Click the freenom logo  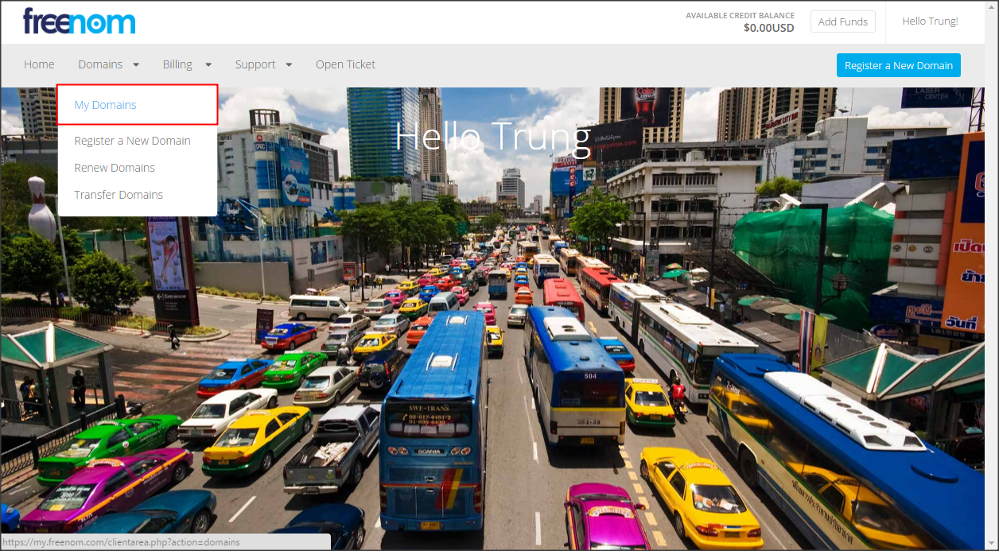click(79, 21)
